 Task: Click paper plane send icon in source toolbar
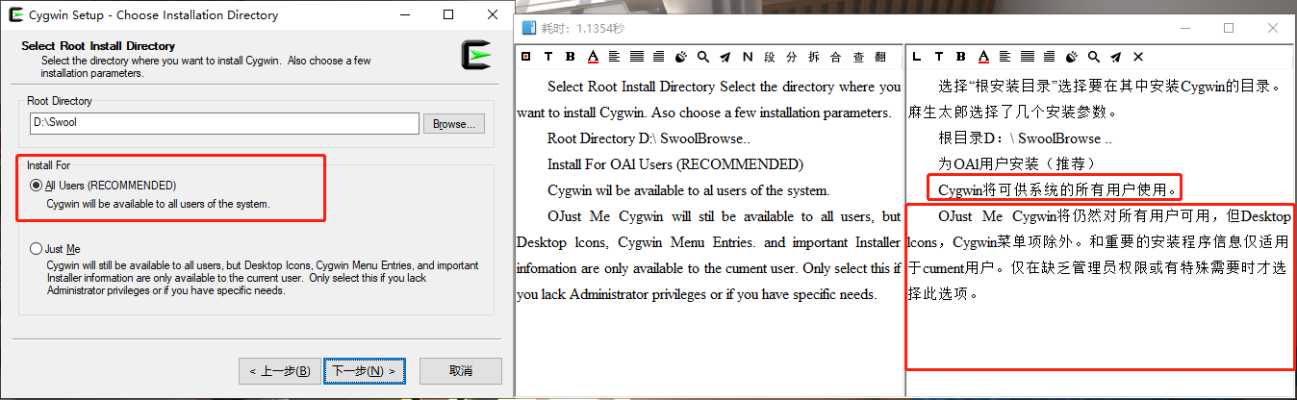(x=725, y=57)
